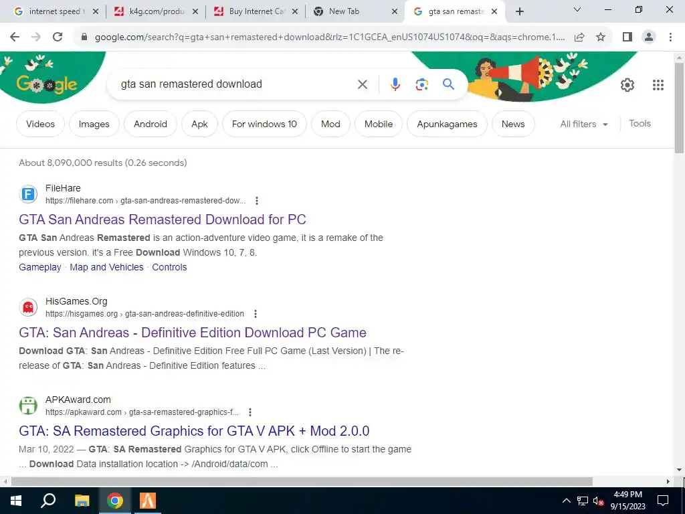Go back to previous page arrow
The height and width of the screenshot is (514, 685).
point(15,37)
